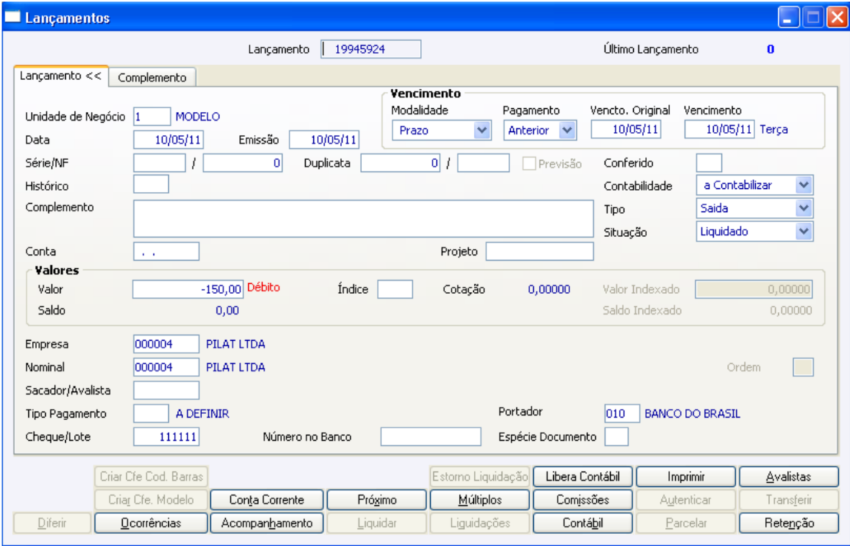Click the Número no Banco field

tap(431, 437)
